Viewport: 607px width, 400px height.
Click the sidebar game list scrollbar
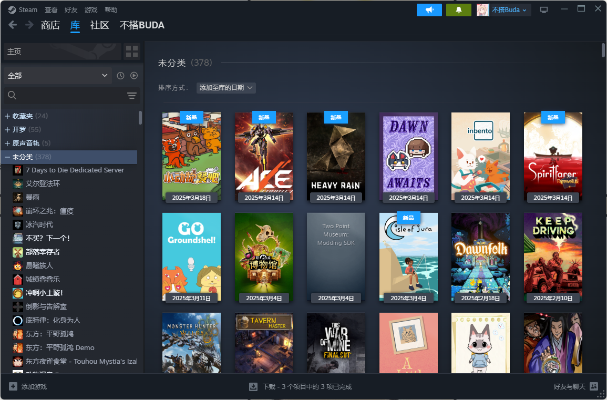140,118
